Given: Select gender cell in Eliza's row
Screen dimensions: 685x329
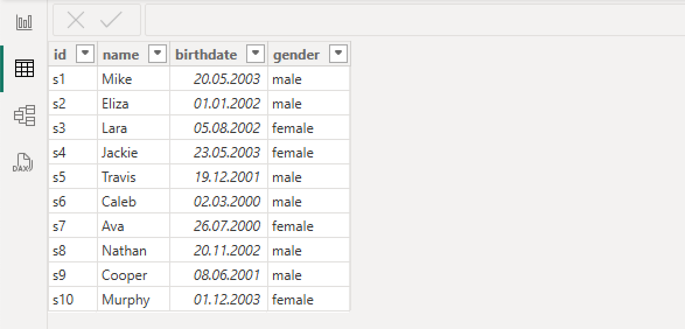Looking at the screenshot, I should [x=309, y=104].
